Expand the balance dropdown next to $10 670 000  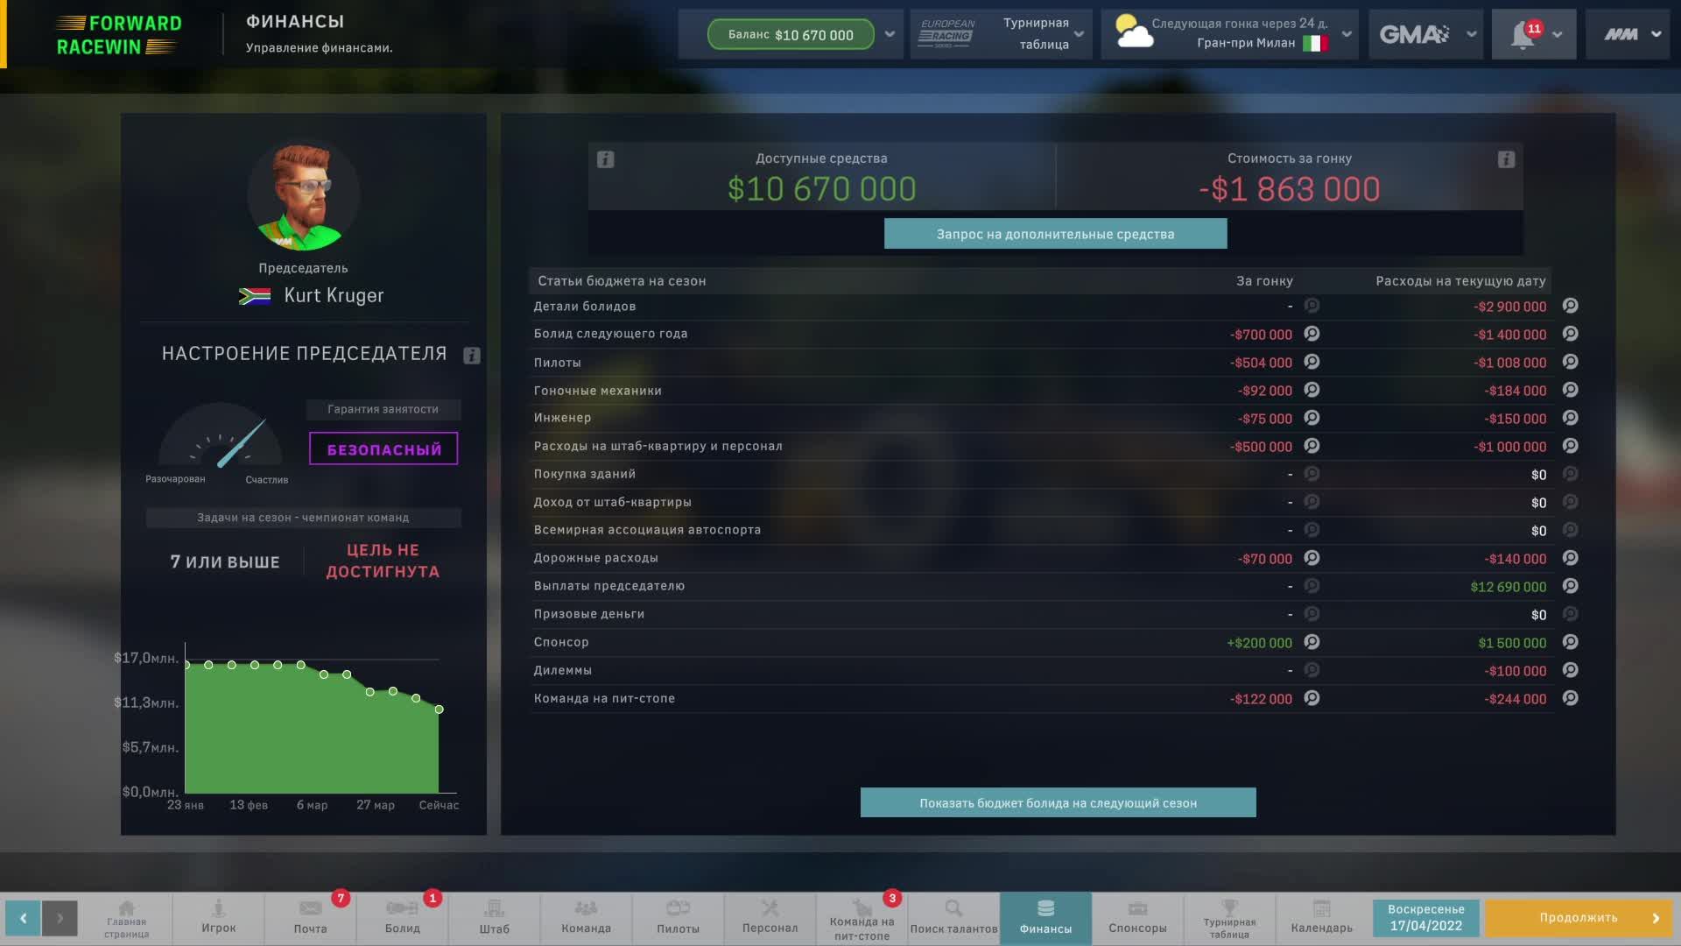click(x=890, y=34)
